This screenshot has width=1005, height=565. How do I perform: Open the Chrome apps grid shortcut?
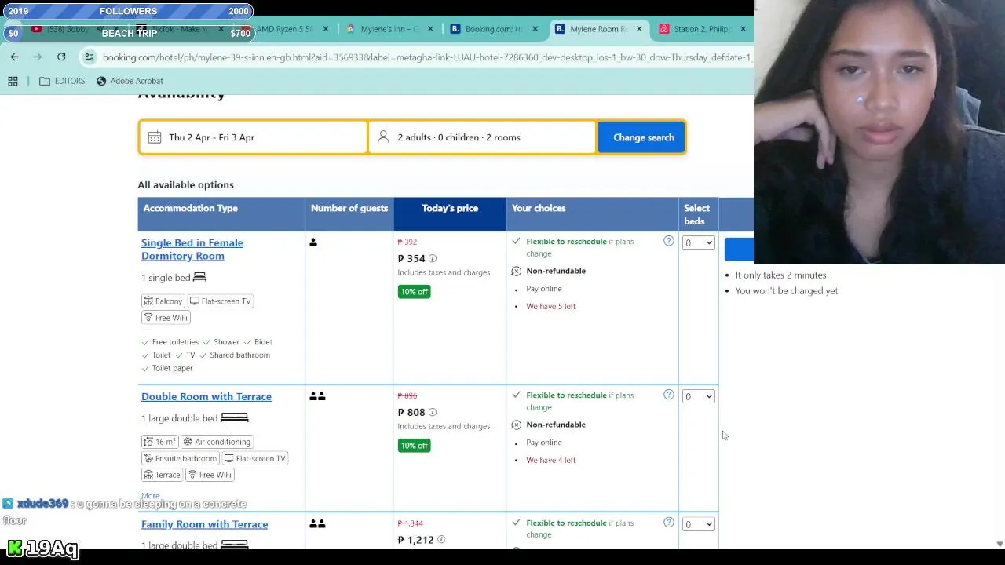coord(13,81)
